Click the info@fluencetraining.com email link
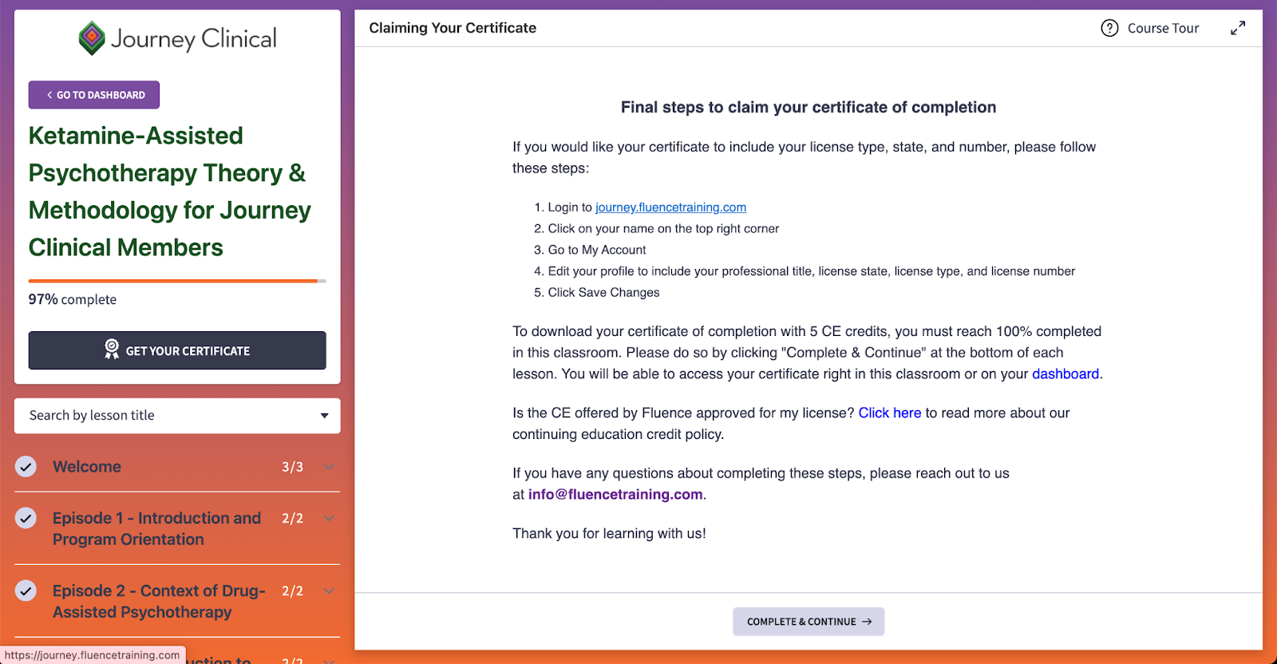Viewport: 1277px width, 664px height. [615, 495]
